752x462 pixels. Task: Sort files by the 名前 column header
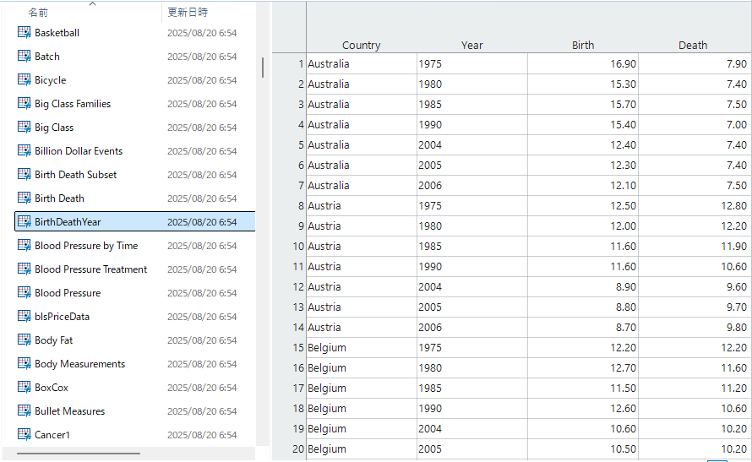pyautogui.click(x=38, y=13)
